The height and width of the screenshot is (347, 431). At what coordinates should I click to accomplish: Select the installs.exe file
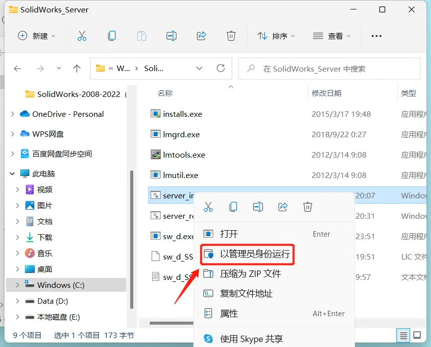point(182,114)
